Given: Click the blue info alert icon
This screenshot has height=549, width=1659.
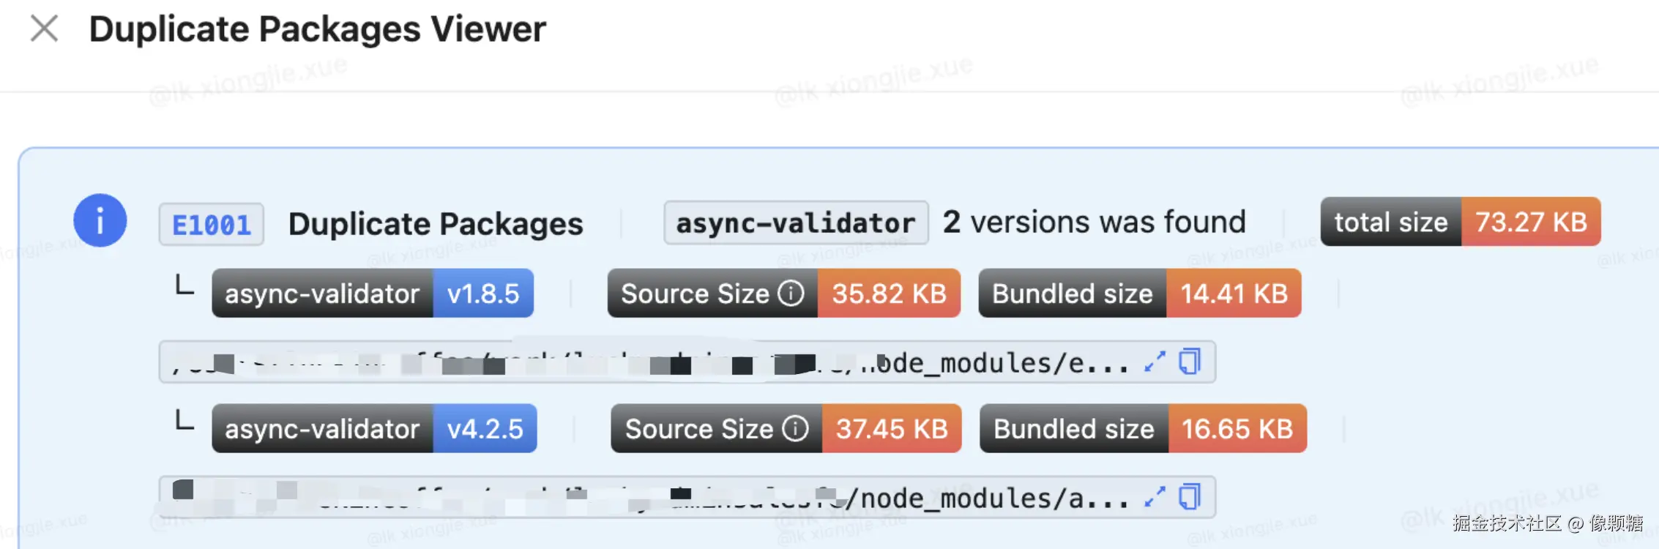Looking at the screenshot, I should pos(100,220).
